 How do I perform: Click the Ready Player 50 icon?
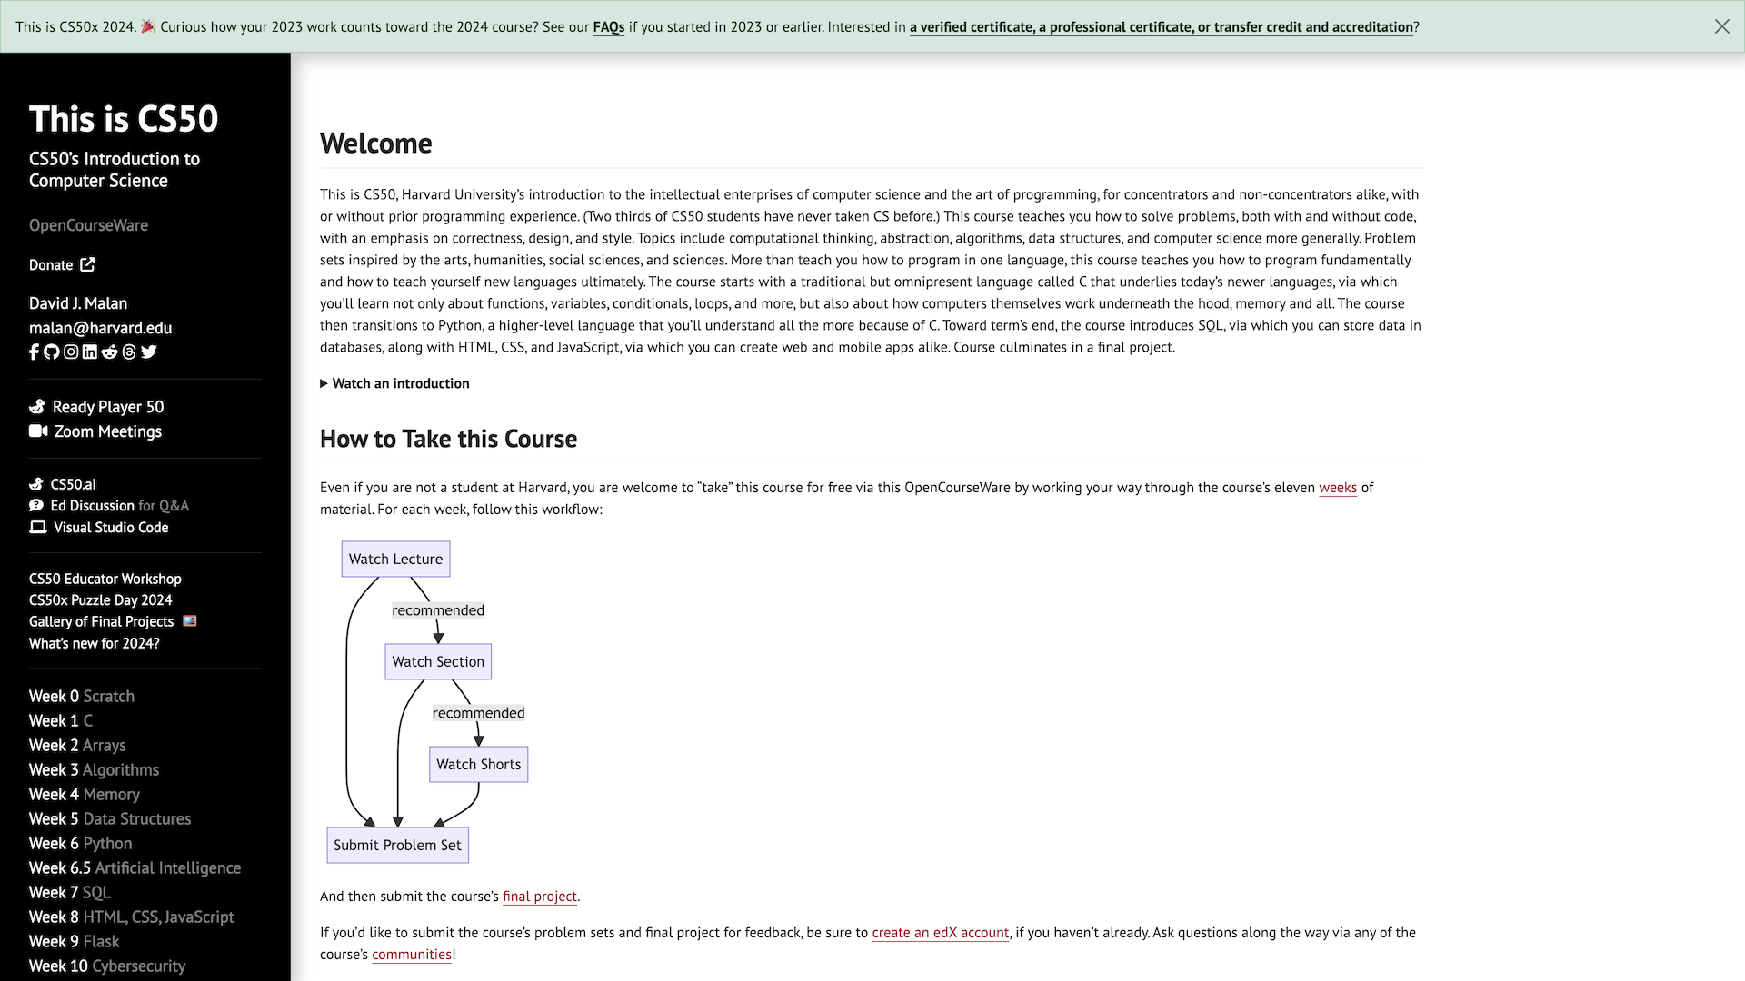(36, 406)
